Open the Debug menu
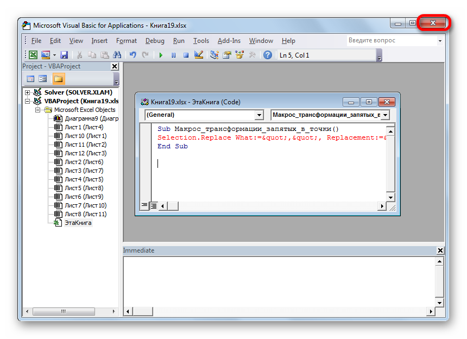Screen dimensions: 467x339 click(155, 41)
